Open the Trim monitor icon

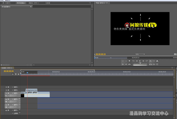157,64
